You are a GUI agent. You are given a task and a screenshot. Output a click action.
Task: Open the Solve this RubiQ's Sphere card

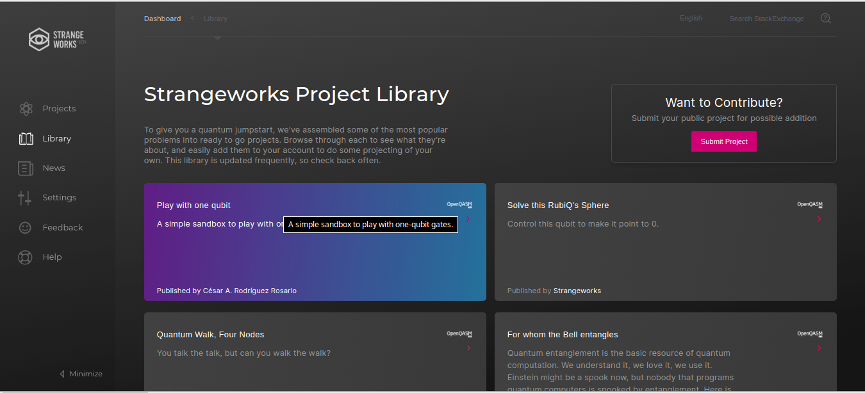666,242
